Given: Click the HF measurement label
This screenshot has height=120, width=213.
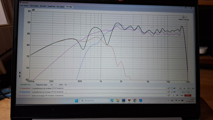Looking at the screenshot, I should [x=25, y=92].
